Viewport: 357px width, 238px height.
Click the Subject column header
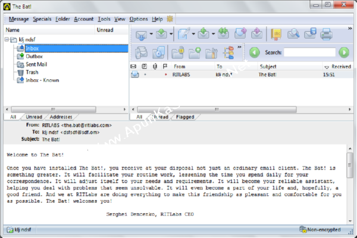290,67
